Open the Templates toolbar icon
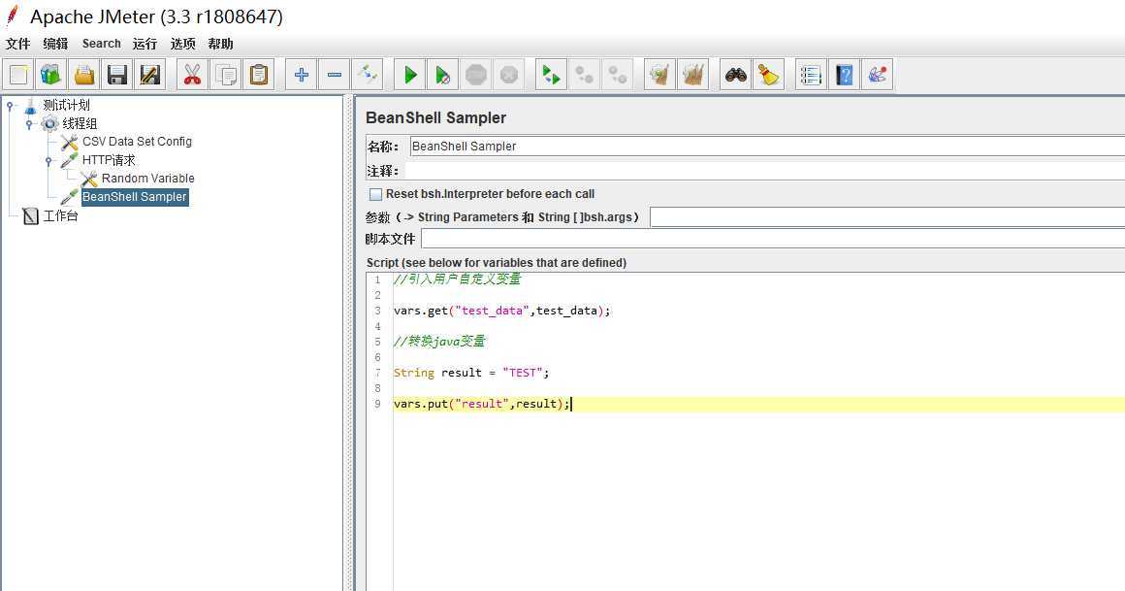1125x591 pixels. click(x=51, y=75)
